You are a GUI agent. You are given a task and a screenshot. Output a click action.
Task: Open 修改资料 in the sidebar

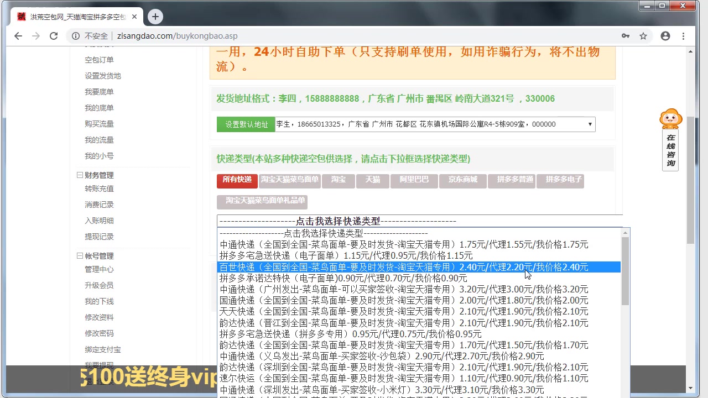99,317
